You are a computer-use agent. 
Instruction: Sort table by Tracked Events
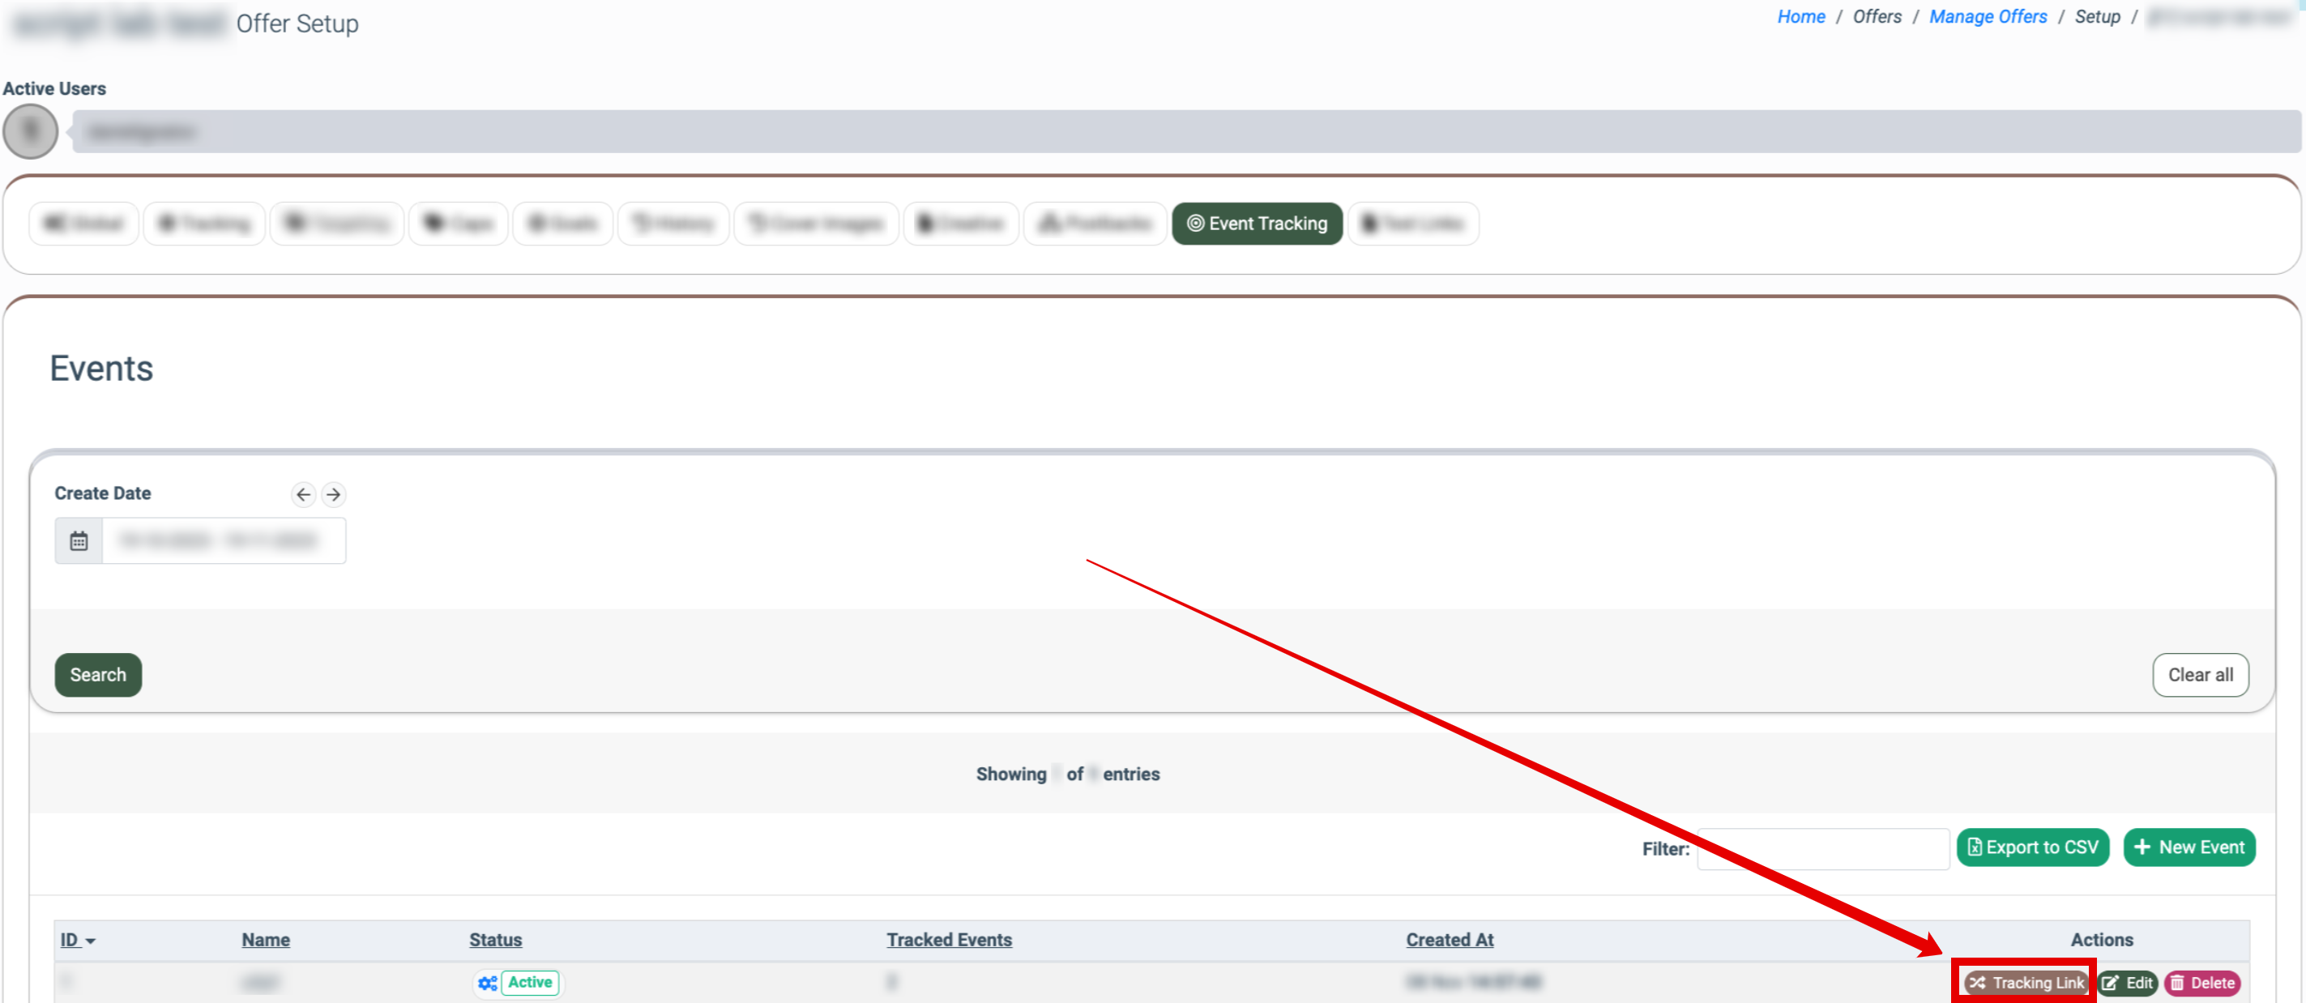click(x=949, y=940)
